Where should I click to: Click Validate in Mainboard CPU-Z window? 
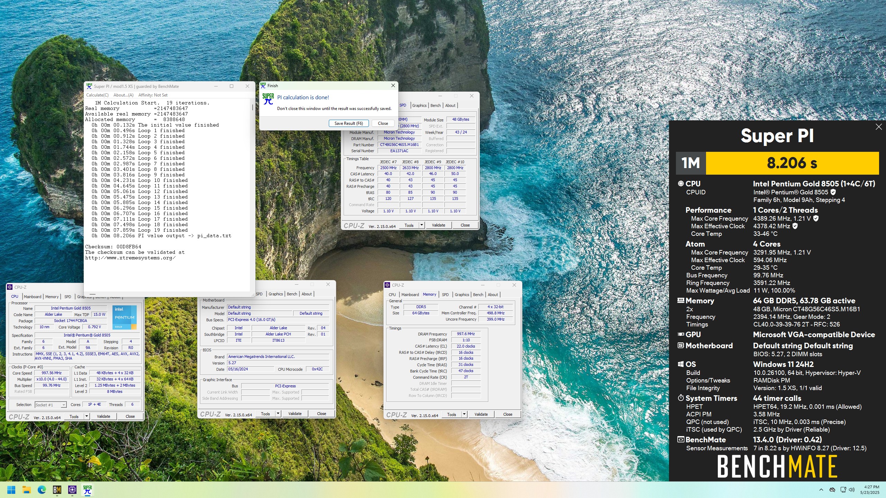coord(295,414)
